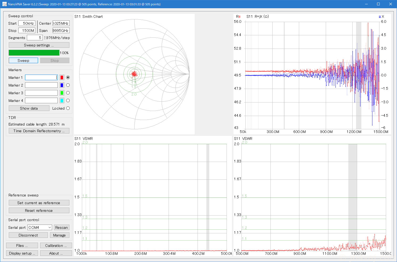Click the green sweep progress bar
This screenshot has width=397, height=262.
click(34, 53)
